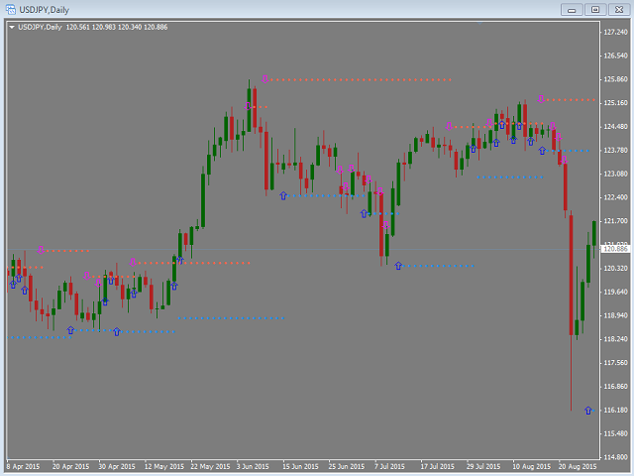Click the 20 Apr 2015 date label
Screen dimensions: 634x476
(x=70, y=466)
